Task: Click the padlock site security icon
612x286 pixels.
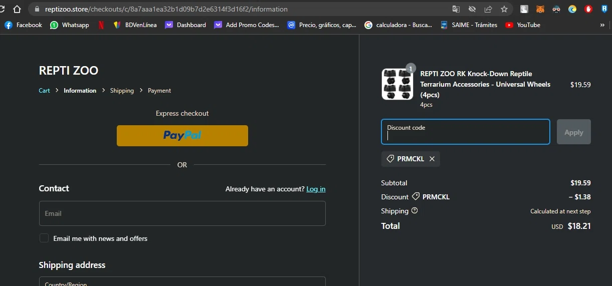Action: pyautogui.click(x=37, y=9)
